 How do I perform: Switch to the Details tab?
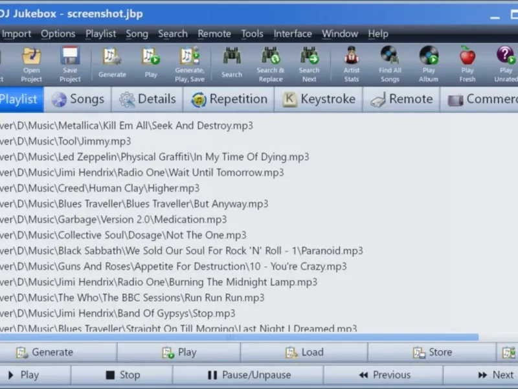(x=148, y=99)
